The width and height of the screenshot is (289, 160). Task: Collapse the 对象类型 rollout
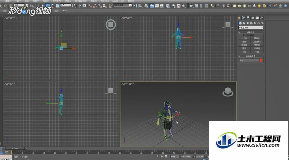tap(251, 33)
